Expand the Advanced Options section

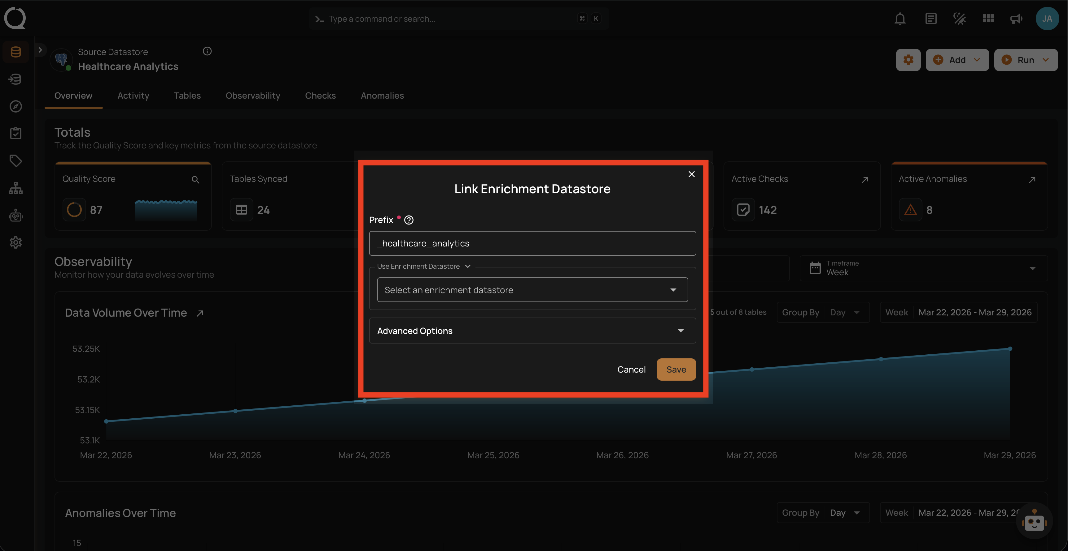[532, 331]
